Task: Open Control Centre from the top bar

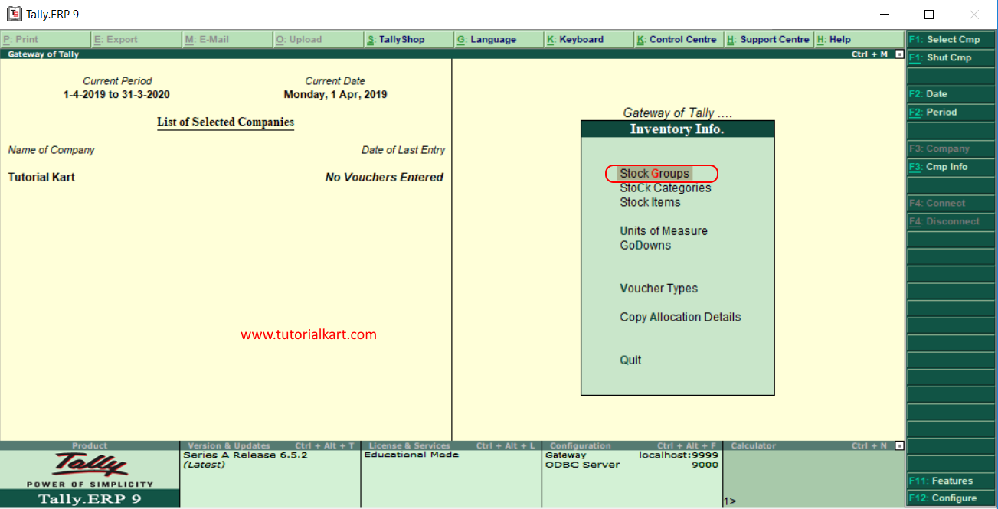Action: pos(679,40)
